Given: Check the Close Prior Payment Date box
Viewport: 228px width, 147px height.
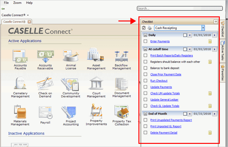Looking at the screenshot, I should tap(145, 74).
